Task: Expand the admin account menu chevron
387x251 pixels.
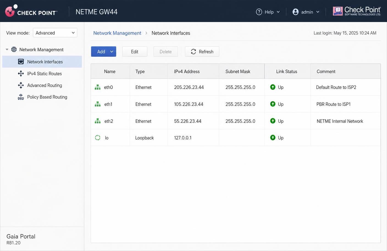Action: coord(318,12)
